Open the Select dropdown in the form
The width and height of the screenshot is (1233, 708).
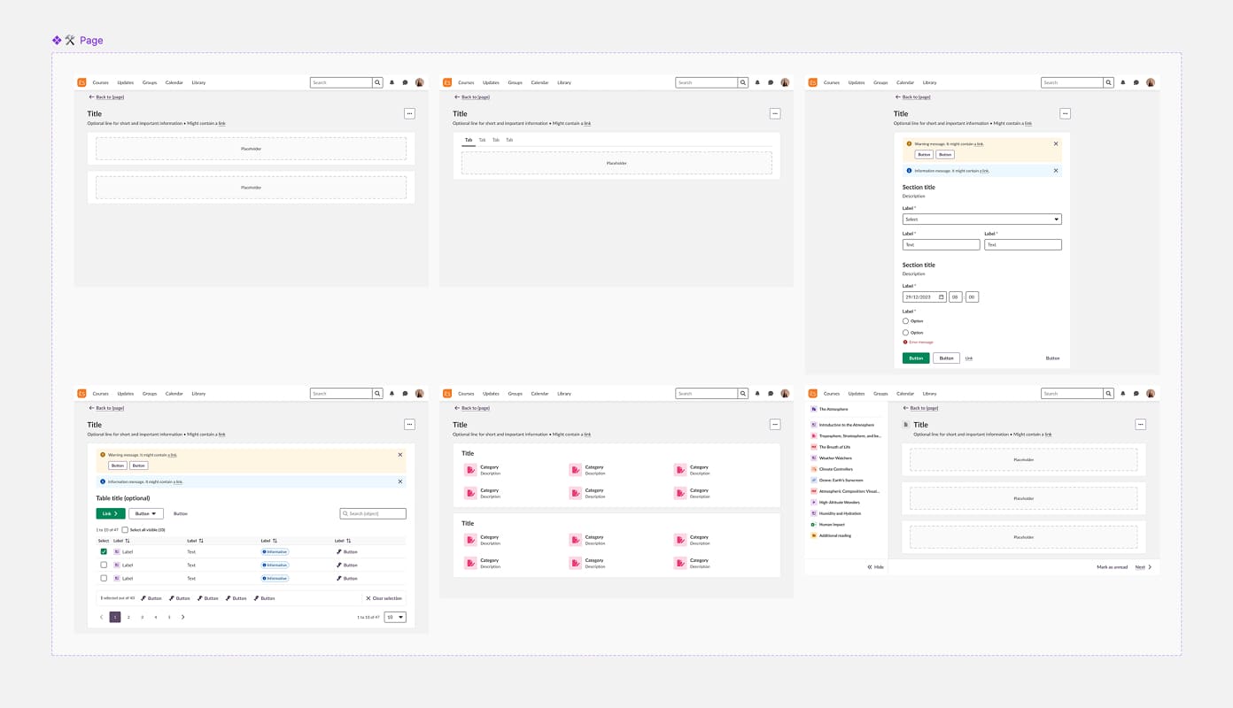981,219
